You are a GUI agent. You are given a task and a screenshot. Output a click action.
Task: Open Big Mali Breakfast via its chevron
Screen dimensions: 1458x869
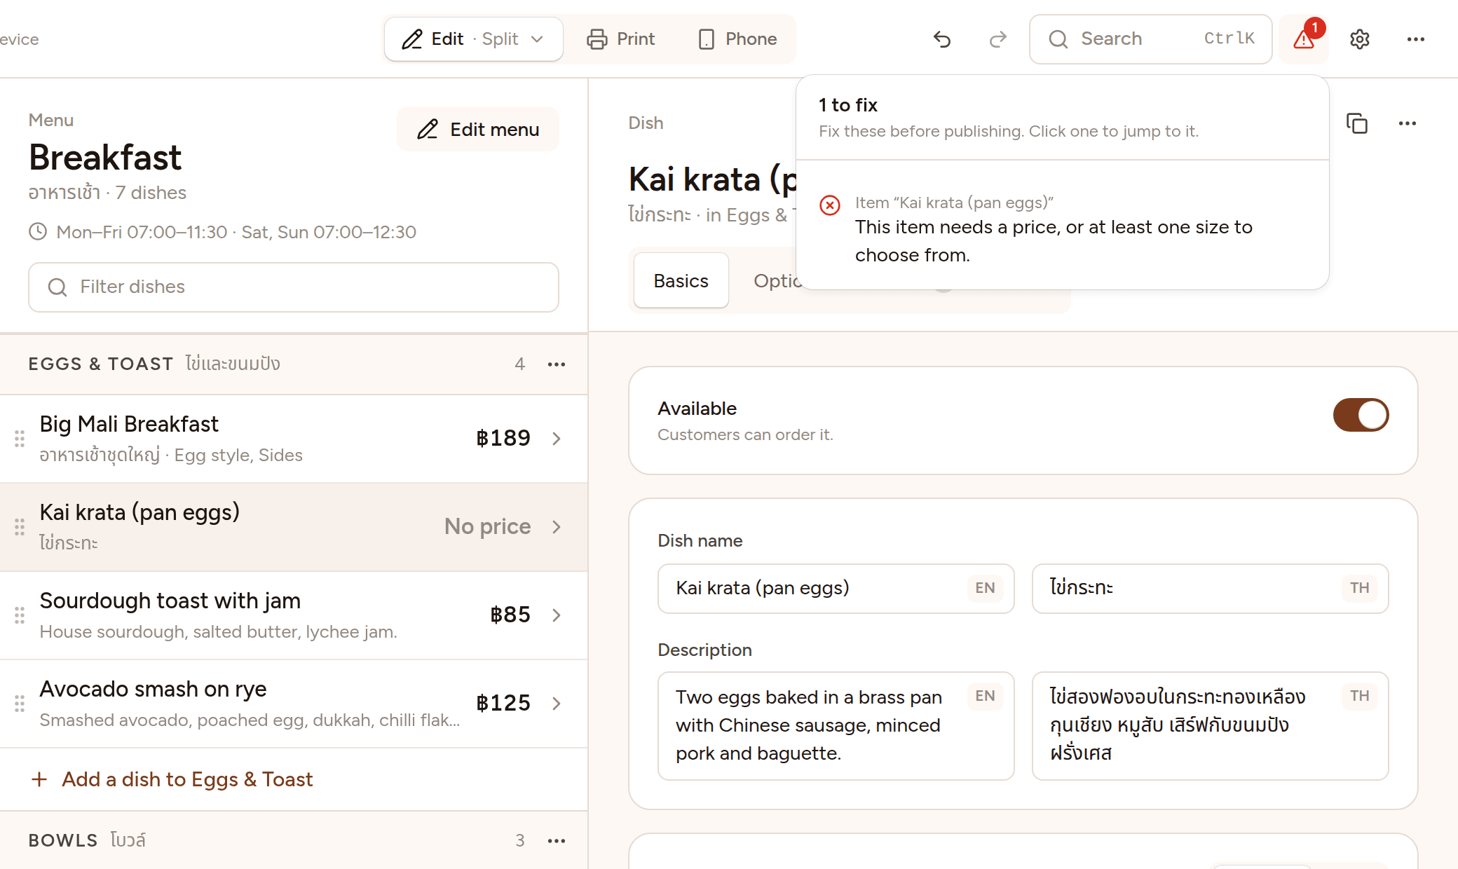pyautogui.click(x=557, y=439)
